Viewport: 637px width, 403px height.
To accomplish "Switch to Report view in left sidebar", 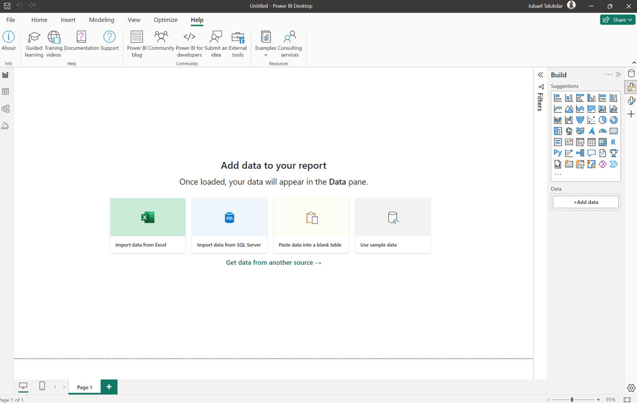I will (5, 75).
